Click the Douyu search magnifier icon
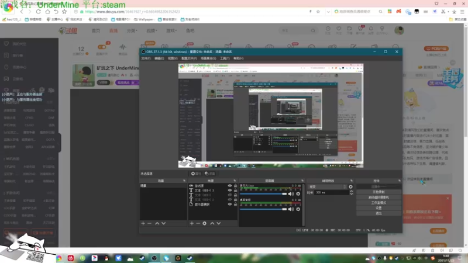Image resolution: width=468 pixels, height=263 pixels. point(313,30)
